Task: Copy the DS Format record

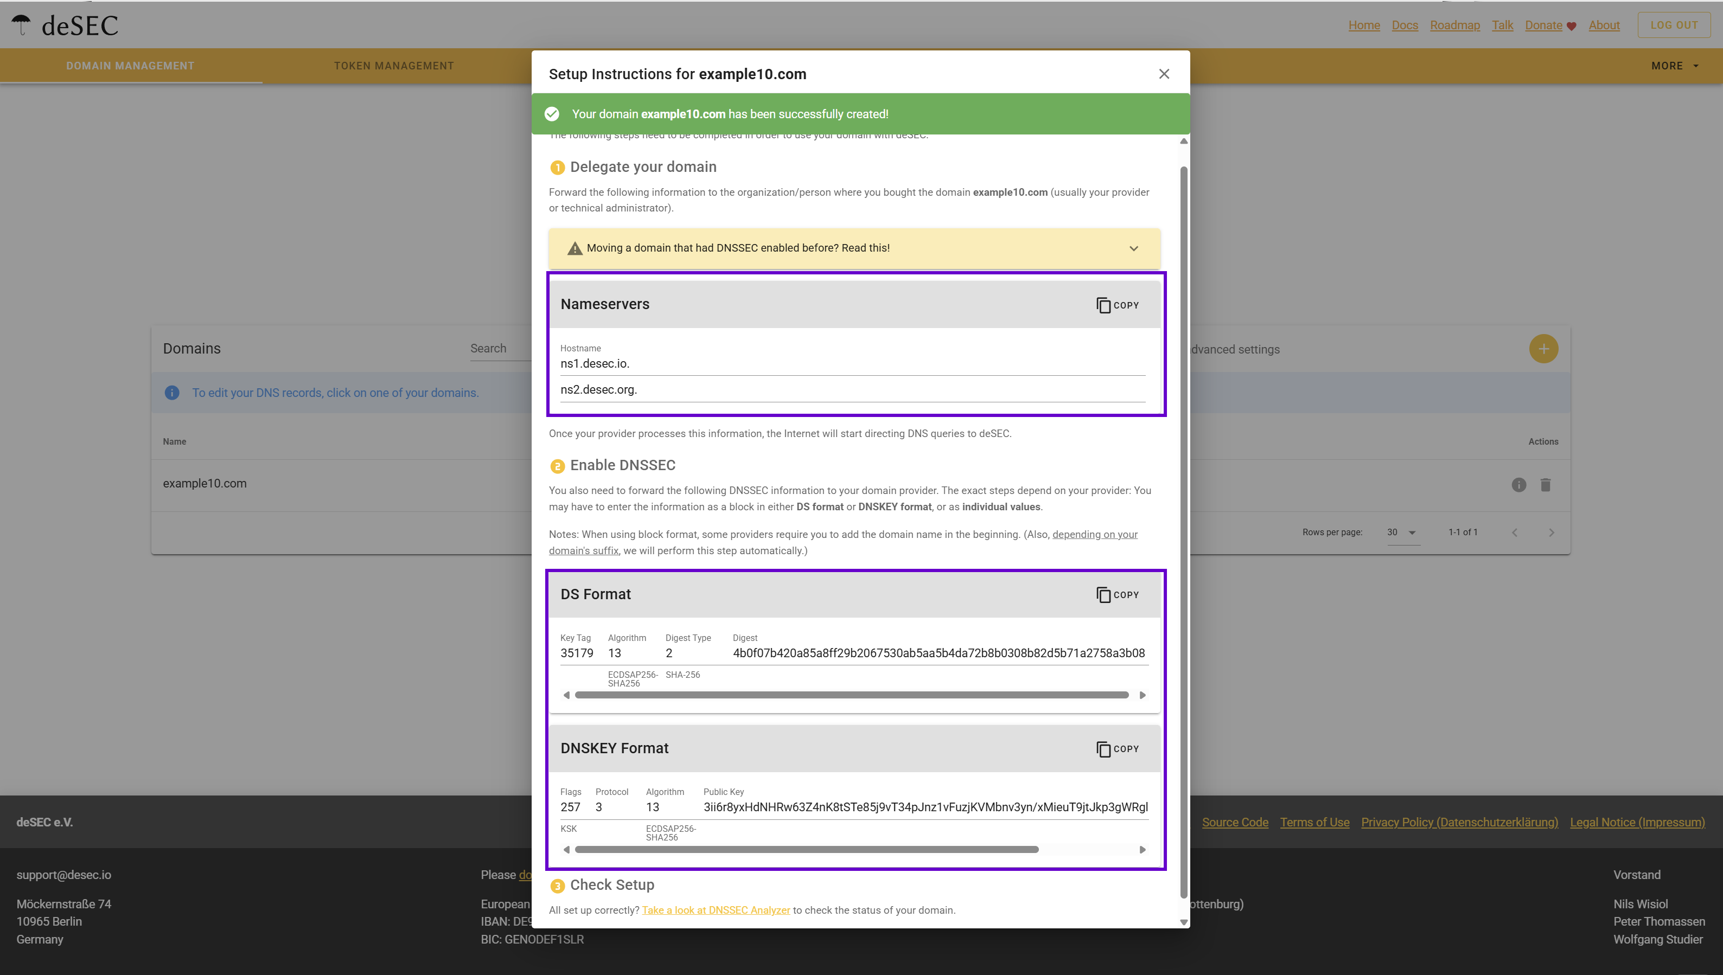Action: point(1118,595)
